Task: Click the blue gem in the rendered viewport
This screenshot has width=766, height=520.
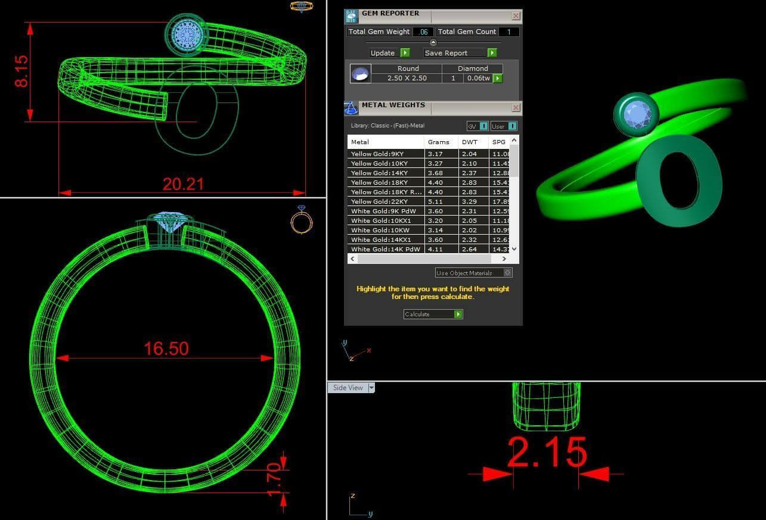Action: point(638,114)
